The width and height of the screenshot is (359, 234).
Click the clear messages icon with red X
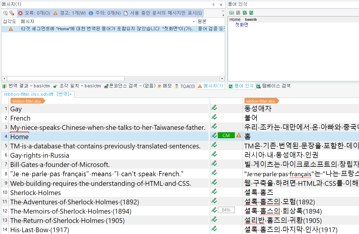pyautogui.click(x=12, y=13)
